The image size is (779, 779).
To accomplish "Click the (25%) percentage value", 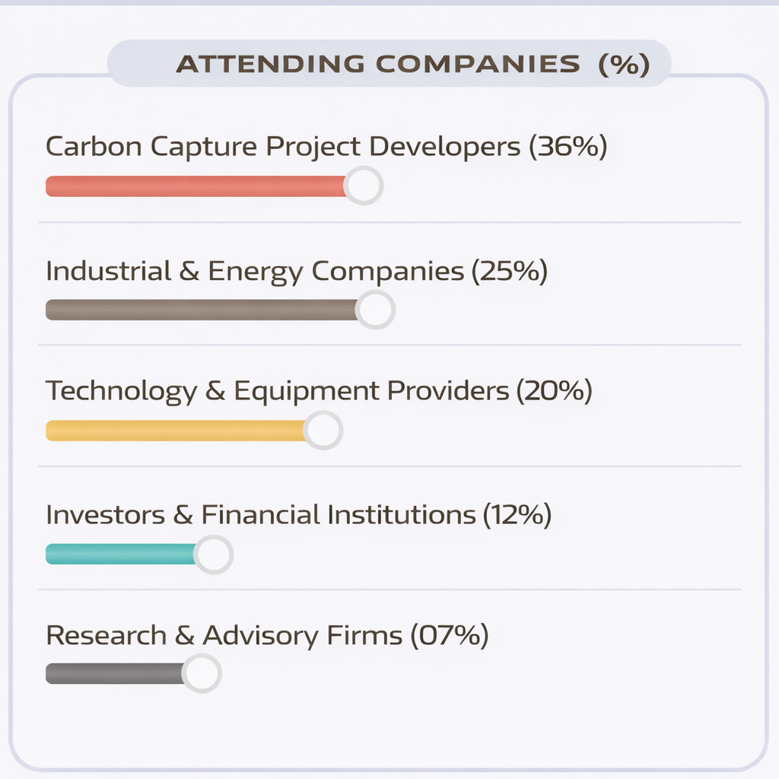I will (509, 271).
